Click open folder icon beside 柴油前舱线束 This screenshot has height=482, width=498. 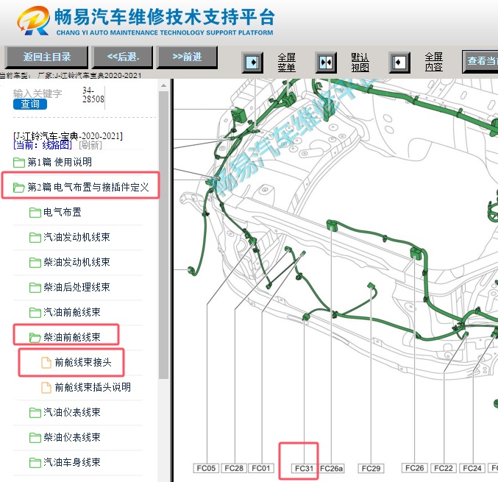coord(35,338)
